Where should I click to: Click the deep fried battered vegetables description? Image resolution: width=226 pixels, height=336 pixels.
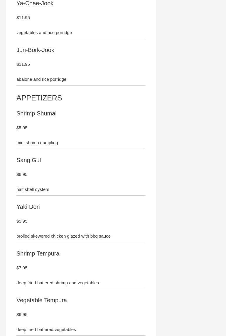point(46,330)
